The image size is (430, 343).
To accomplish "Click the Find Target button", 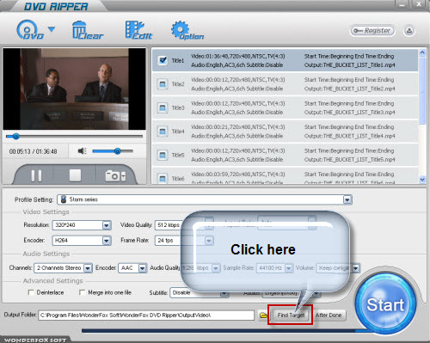I will pyautogui.click(x=291, y=315).
